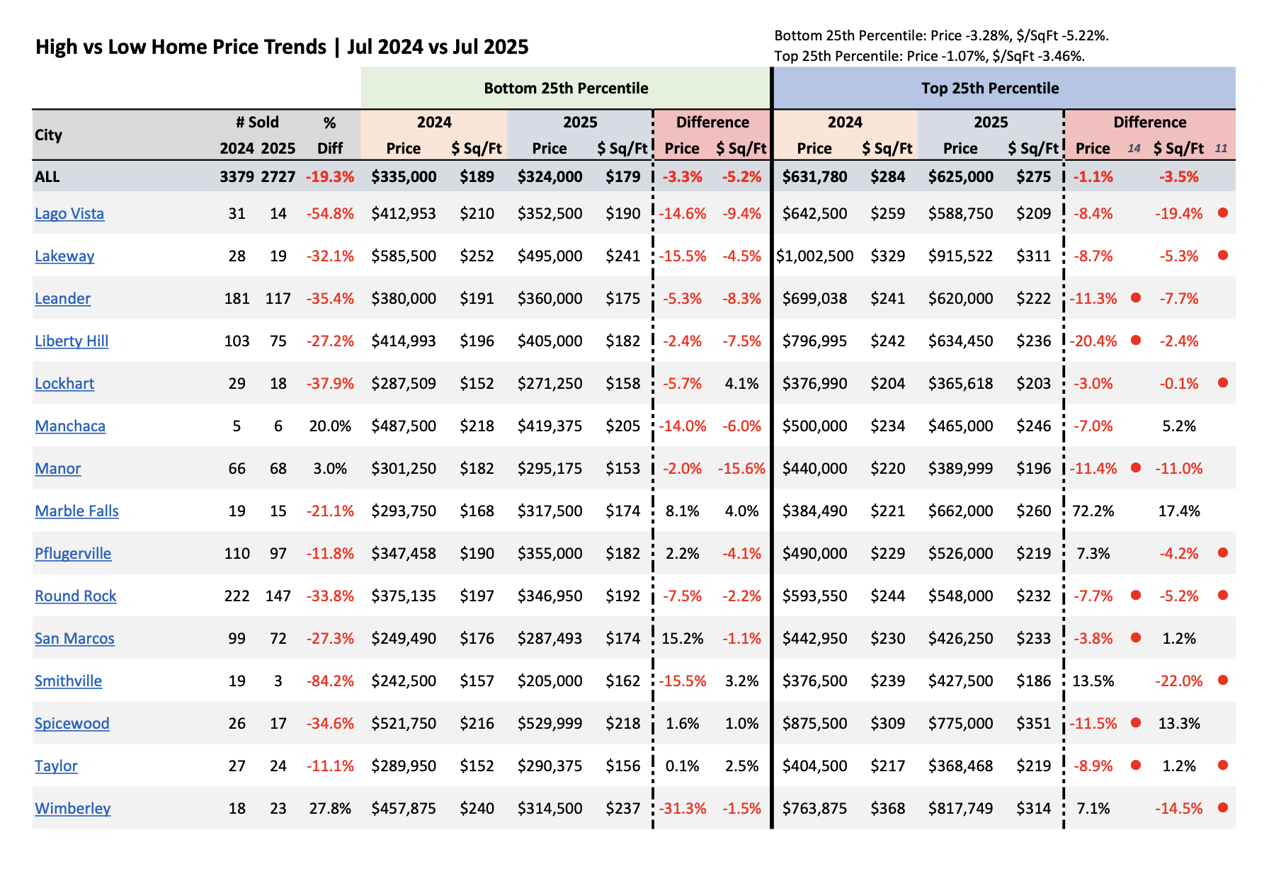Click the red $/SqFt dot in Smithville row

[x=1222, y=680]
